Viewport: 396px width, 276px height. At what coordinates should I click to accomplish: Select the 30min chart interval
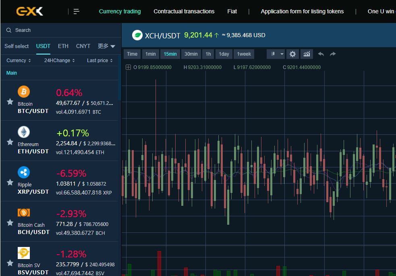click(191, 54)
